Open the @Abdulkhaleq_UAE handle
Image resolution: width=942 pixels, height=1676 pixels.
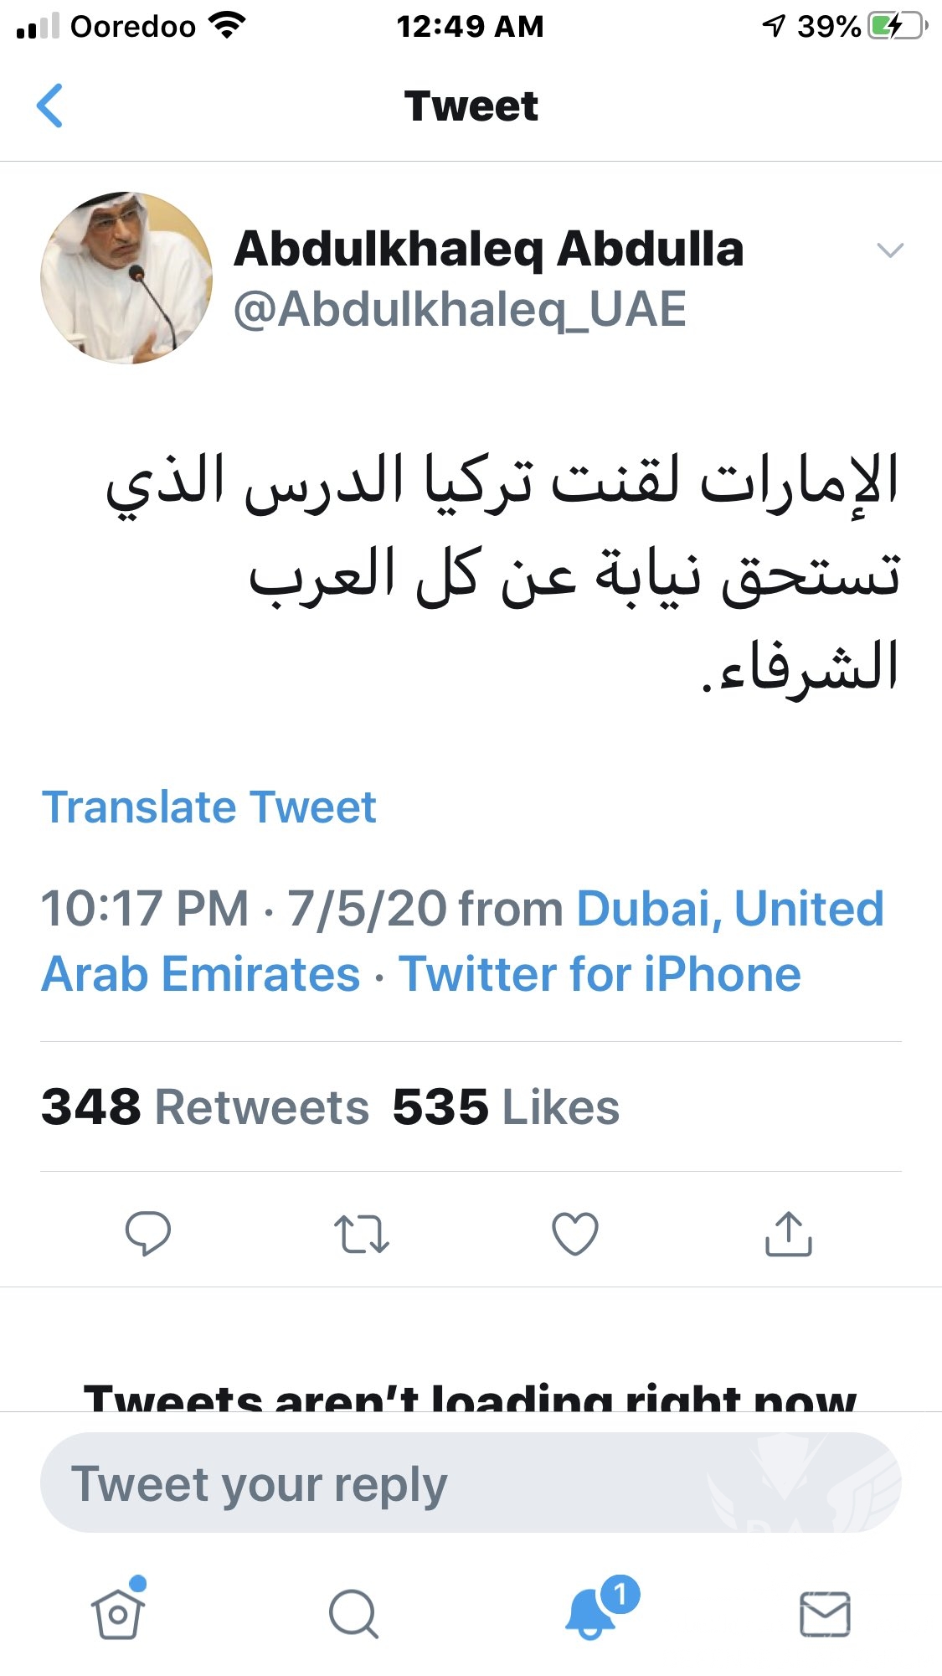point(460,309)
